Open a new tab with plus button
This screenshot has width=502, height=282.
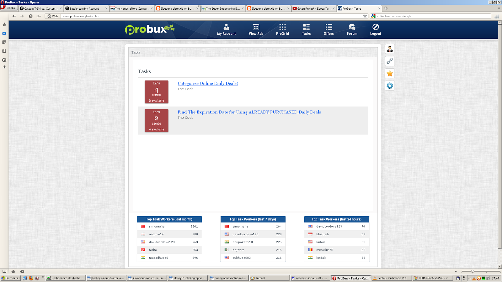coord(386,8)
